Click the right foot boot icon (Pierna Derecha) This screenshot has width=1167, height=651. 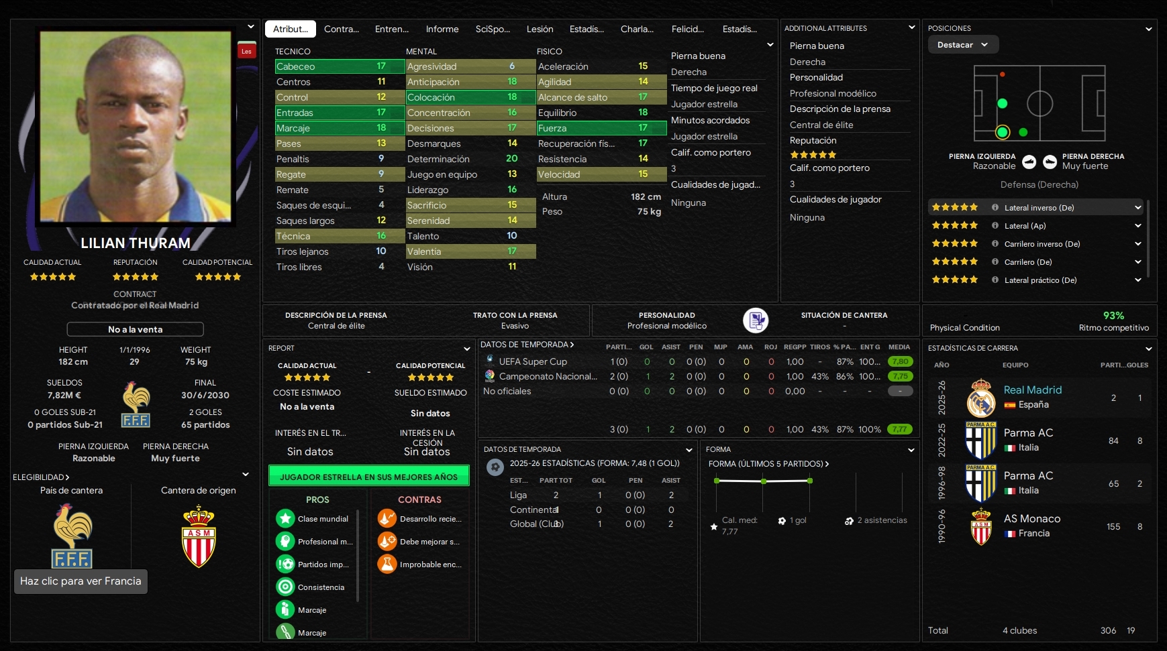coord(1050,162)
